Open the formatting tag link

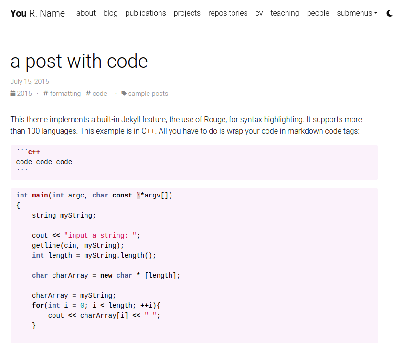pos(65,94)
